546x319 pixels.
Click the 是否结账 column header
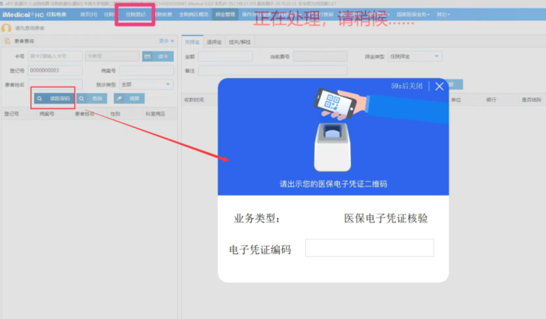531,100
